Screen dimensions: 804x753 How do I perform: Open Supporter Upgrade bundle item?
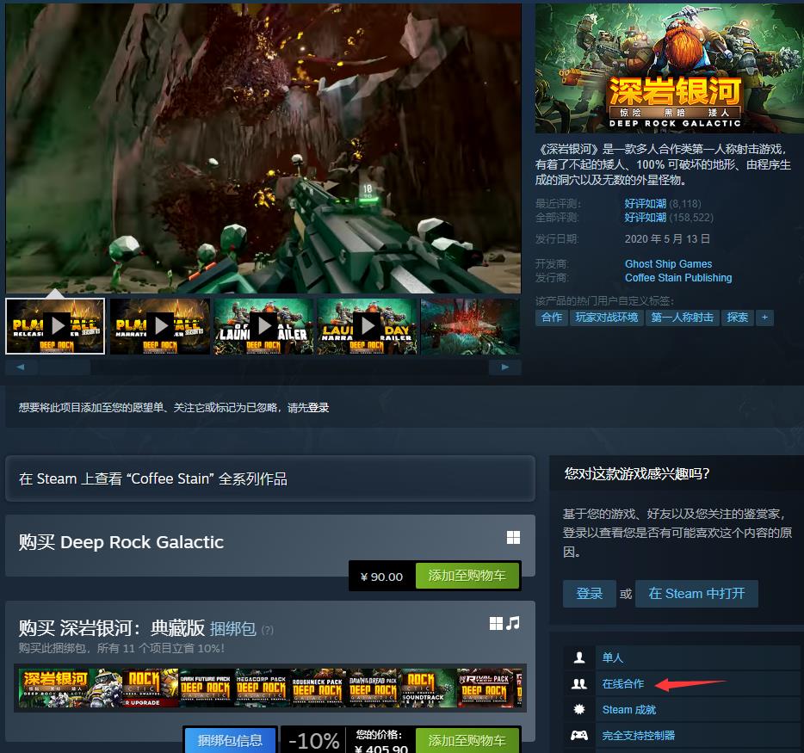coord(151,688)
